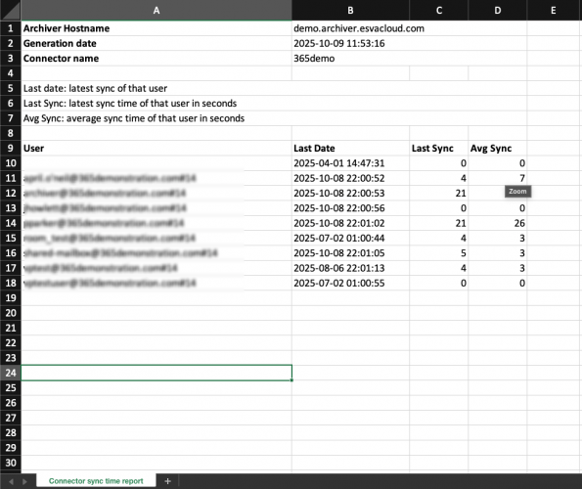Go to previous sheet arrow
582x489 pixels.
point(11,481)
